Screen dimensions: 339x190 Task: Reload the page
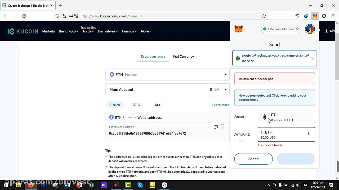pyautogui.click(x=24, y=16)
